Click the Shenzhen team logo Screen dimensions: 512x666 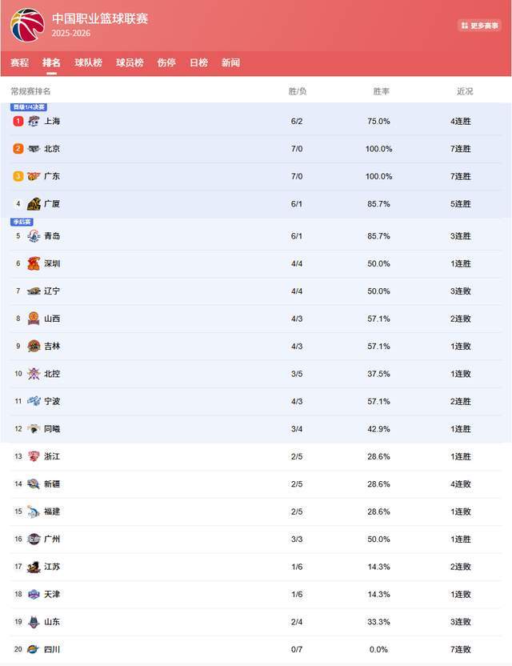(x=34, y=263)
